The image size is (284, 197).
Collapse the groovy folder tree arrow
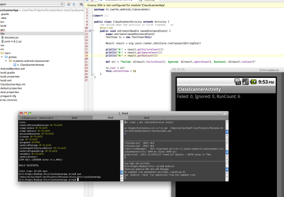pos(2,57)
